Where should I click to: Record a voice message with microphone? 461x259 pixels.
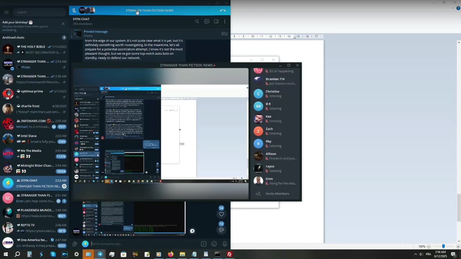pos(224,244)
